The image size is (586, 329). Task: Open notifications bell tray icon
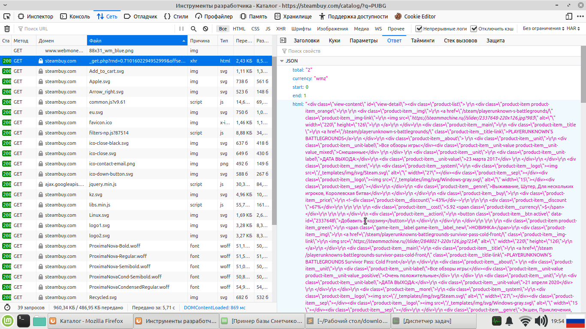(509, 320)
